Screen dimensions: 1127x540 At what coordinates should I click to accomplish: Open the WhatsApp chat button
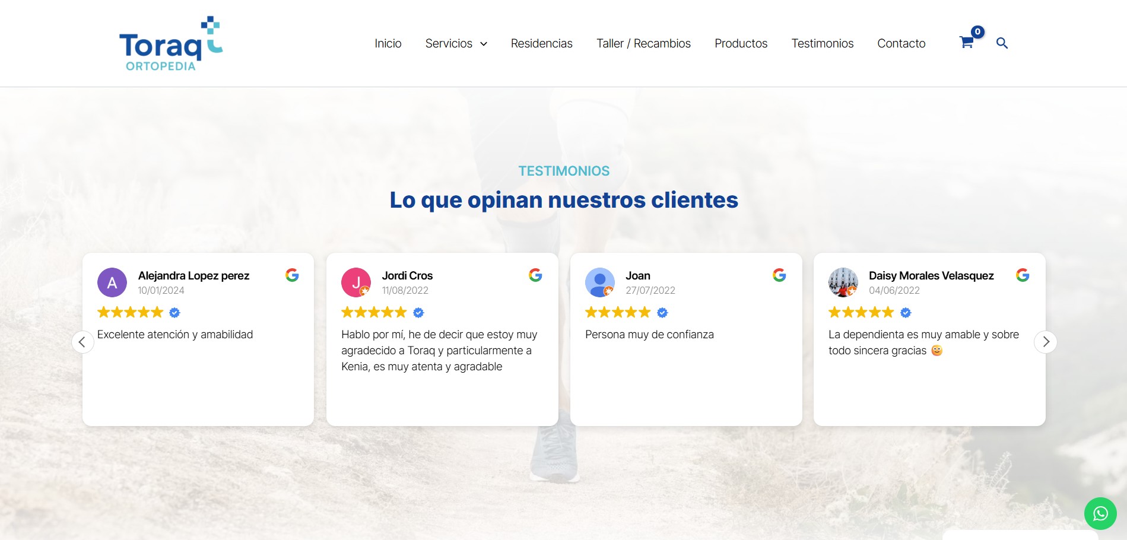point(1100,513)
